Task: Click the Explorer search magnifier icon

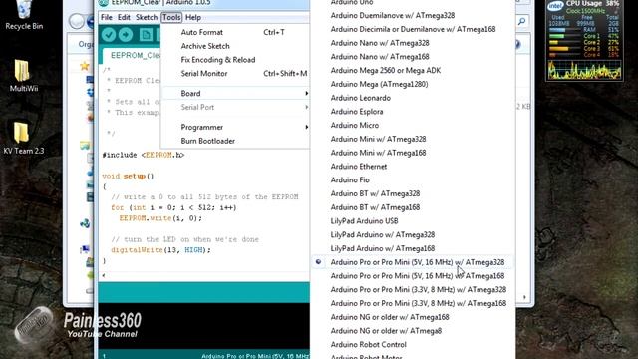Action: coord(522,21)
